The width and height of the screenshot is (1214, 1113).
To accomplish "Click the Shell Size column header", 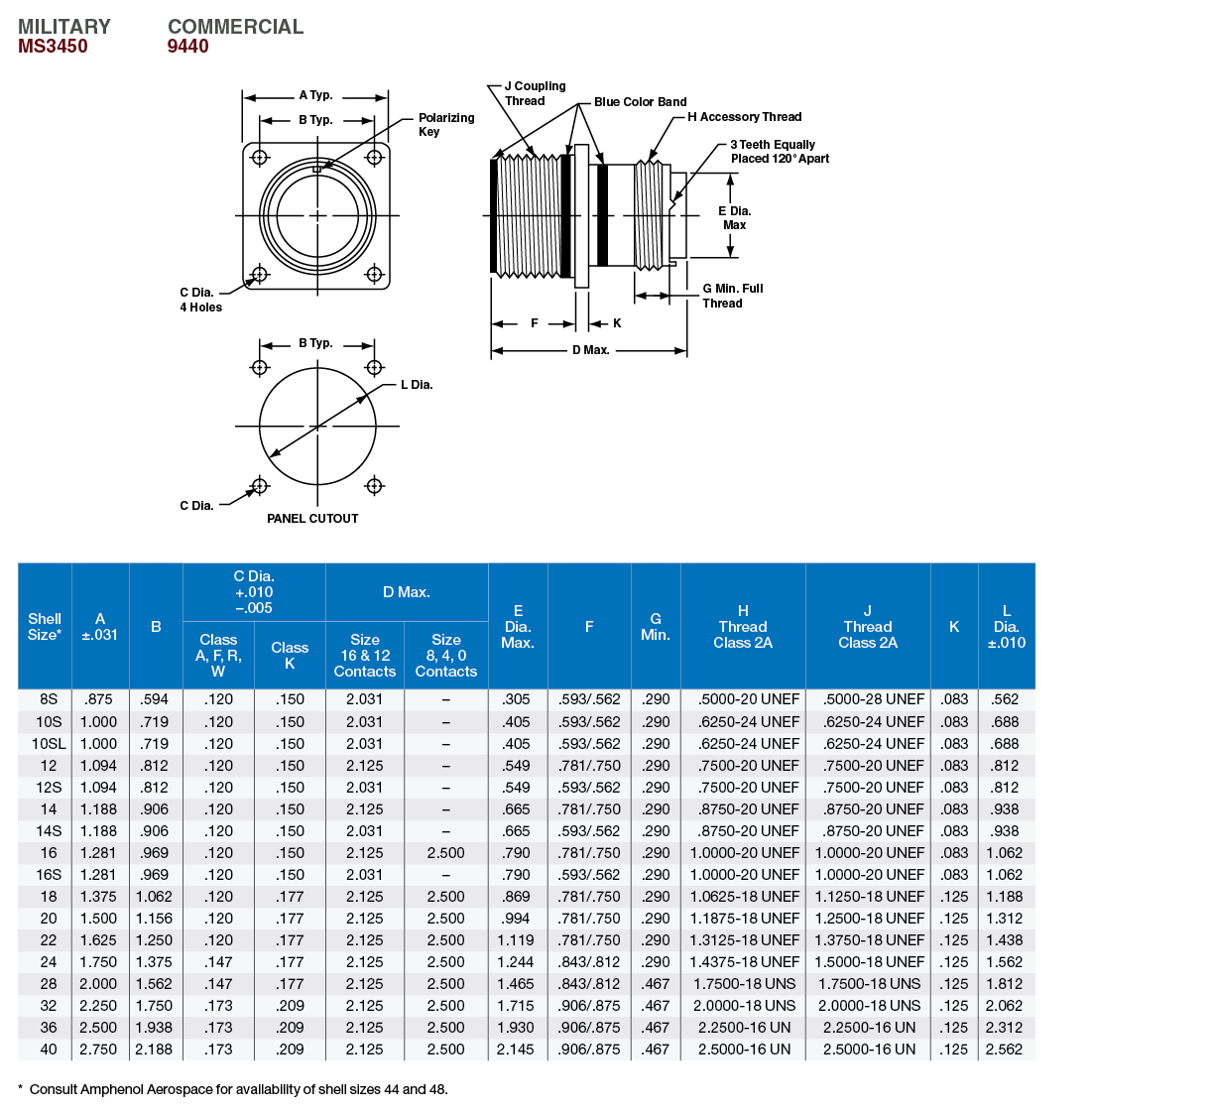I will pos(45,626).
